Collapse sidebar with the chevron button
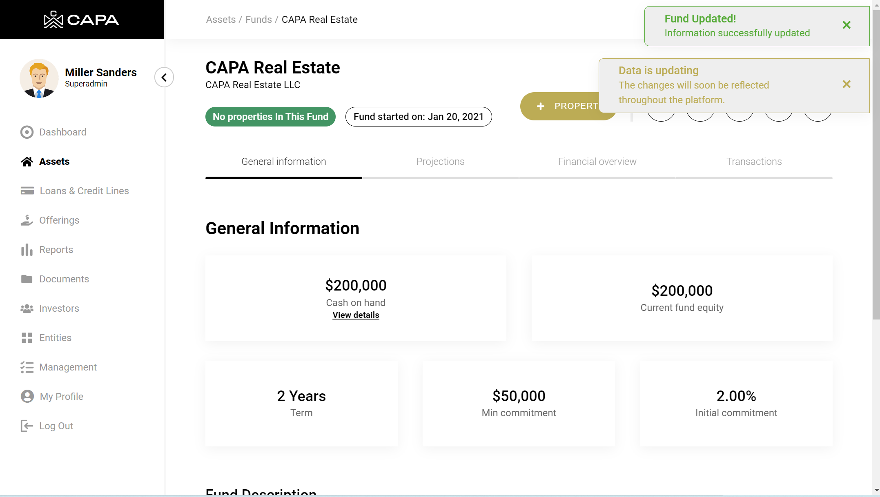The height and width of the screenshot is (497, 880). (164, 77)
